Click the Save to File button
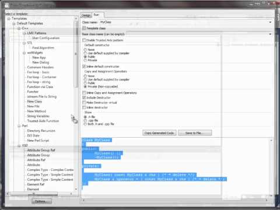The height and width of the screenshot is (210, 280). [x=195, y=133]
